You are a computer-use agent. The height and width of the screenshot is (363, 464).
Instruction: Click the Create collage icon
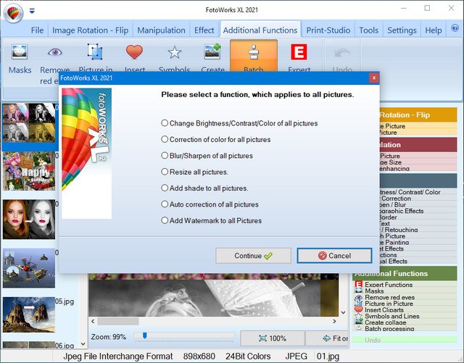212,53
